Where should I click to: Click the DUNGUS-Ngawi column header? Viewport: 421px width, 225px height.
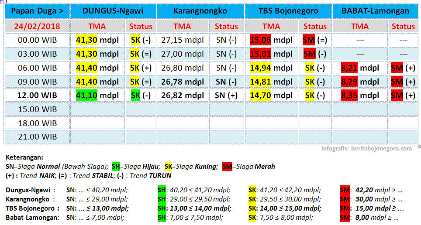point(113,11)
